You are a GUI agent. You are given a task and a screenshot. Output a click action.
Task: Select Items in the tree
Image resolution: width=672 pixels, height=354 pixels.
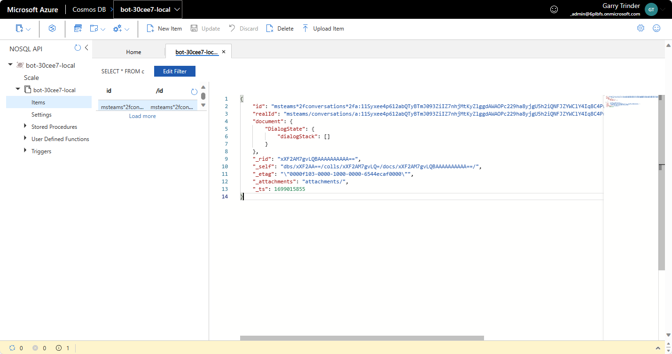pos(49,102)
